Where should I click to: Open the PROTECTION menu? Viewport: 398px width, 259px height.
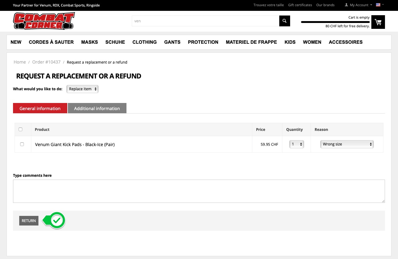click(203, 42)
